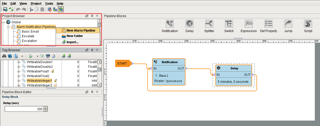Add a Delay block from palette
This screenshot has height=126, width=320.
click(190, 26)
